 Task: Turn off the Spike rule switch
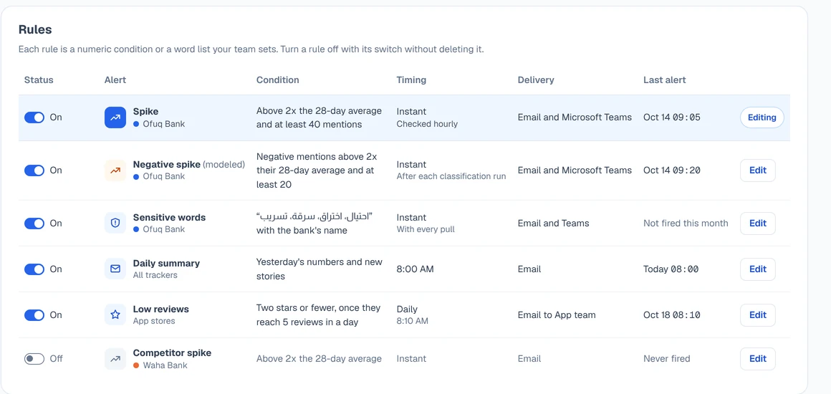tap(34, 117)
